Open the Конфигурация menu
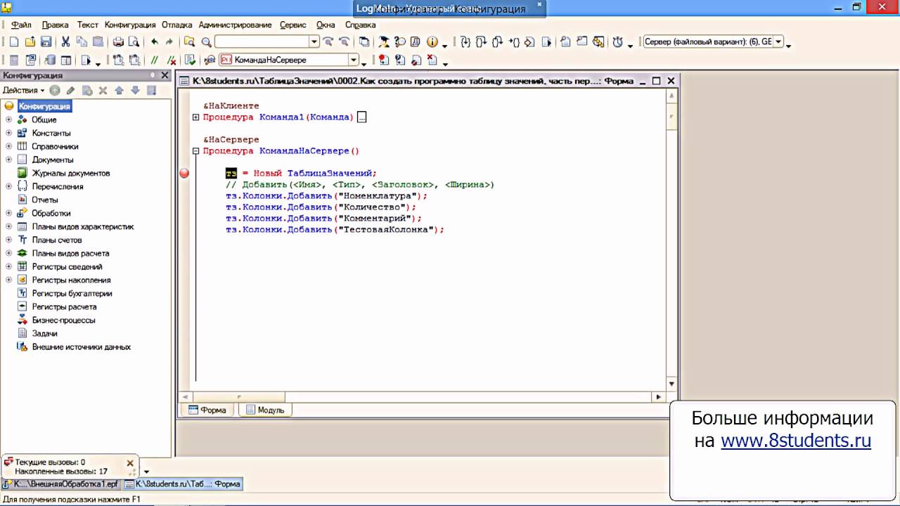Screen dimensions: 900x506 pos(130,25)
